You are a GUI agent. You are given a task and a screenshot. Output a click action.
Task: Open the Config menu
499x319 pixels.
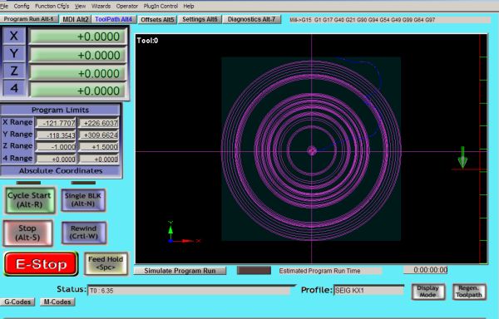(x=22, y=6)
